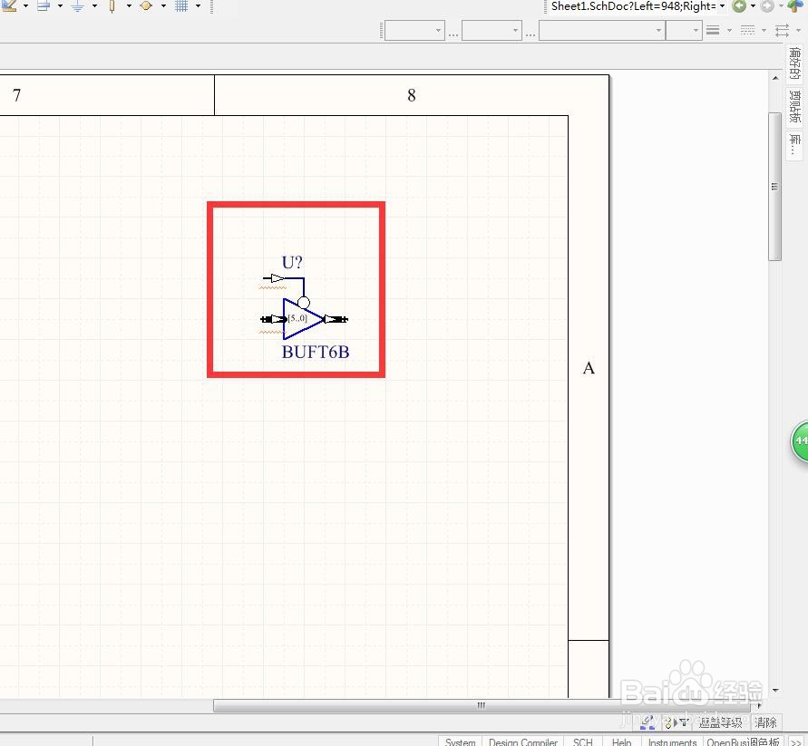808x746 pixels.
Task: Open the OpenBus调色板 panel button
Action: [x=743, y=741]
